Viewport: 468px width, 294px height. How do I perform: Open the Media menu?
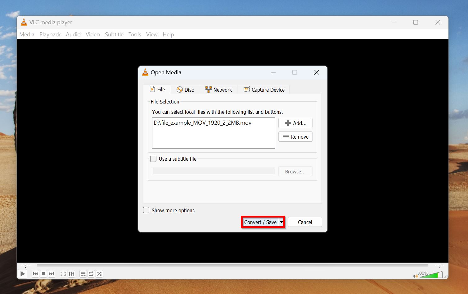tap(27, 34)
